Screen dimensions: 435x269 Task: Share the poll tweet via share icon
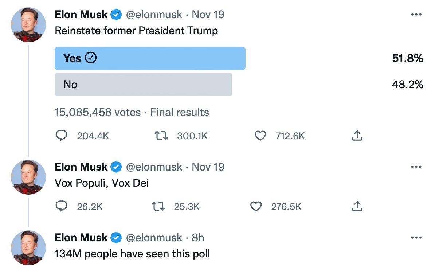click(357, 136)
